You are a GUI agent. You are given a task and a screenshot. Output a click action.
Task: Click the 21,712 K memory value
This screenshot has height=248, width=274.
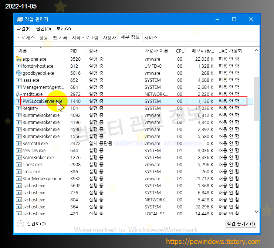[204, 178]
